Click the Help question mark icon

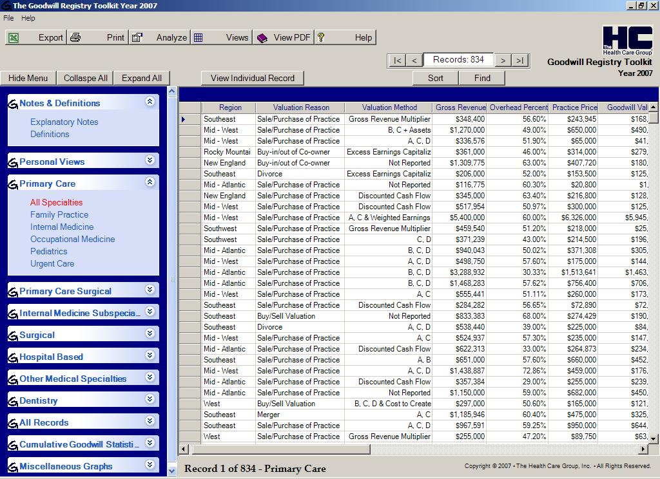[x=321, y=37]
